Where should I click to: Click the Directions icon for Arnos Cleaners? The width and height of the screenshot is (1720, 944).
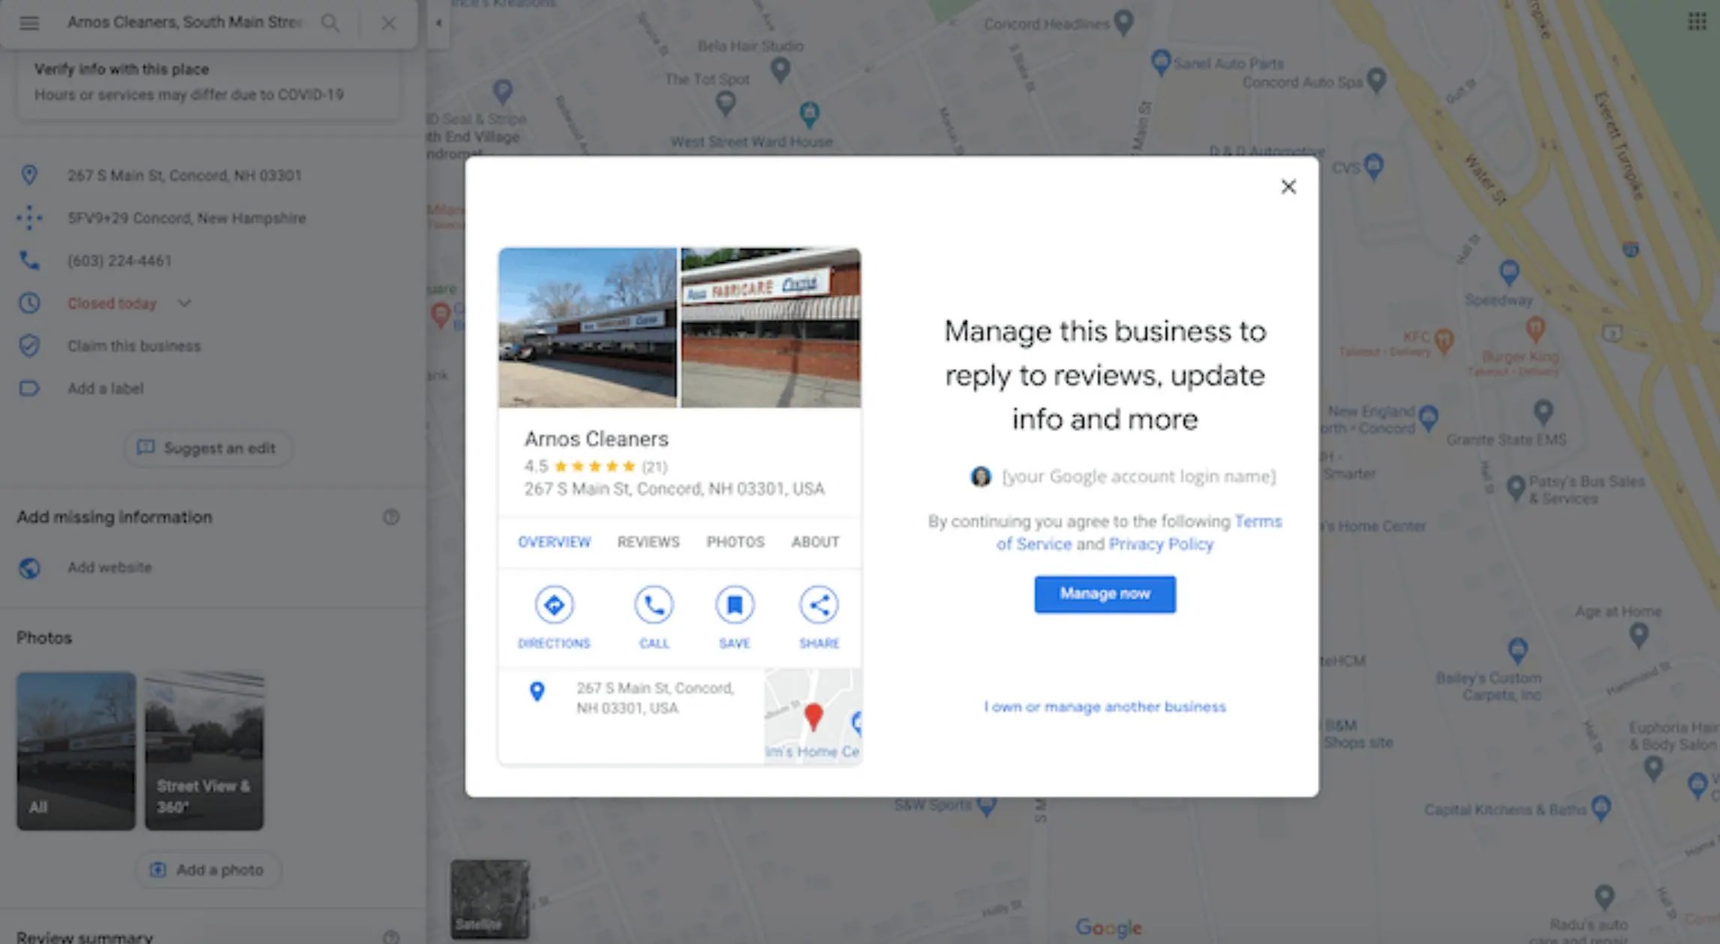coord(554,604)
